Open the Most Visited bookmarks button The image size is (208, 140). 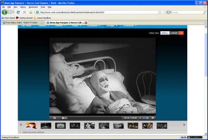8,18
